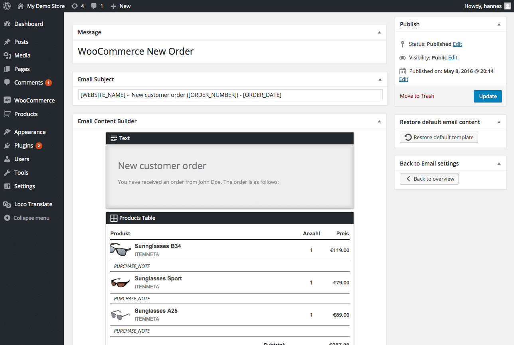The width and height of the screenshot is (514, 345).
Task: Click the Text block lines icon
Action: [114, 138]
